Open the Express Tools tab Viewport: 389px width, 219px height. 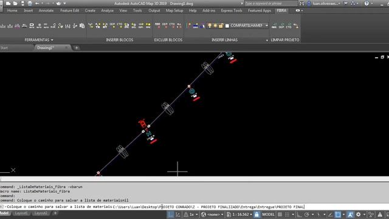[x=232, y=11]
